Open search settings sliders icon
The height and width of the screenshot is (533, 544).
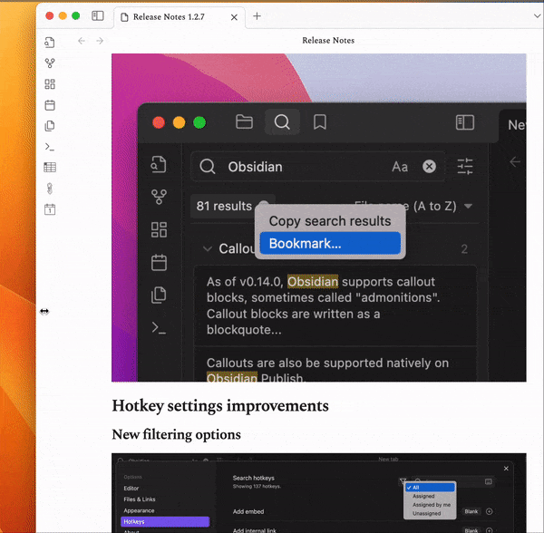(x=465, y=167)
